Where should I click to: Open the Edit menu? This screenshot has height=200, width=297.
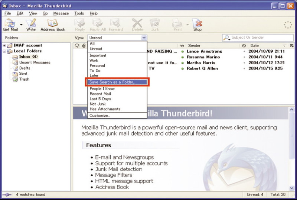pos(20,13)
